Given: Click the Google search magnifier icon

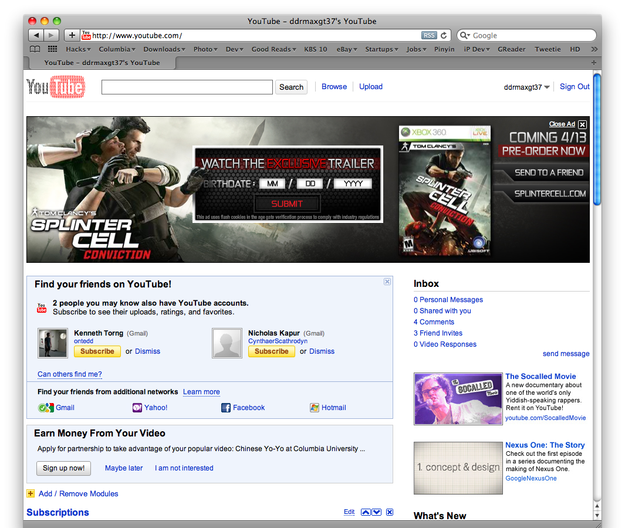Looking at the screenshot, I should tap(465, 35).
